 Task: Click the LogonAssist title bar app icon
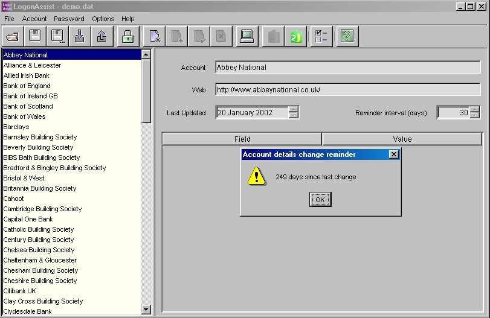click(7, 6)
